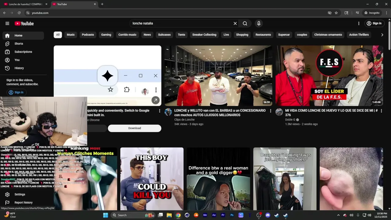Open the You section in the sidebar
The width and height of the screenshot is (391, 220).
click(23, 60)
